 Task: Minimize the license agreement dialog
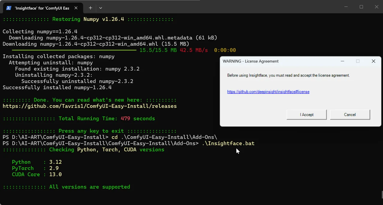click(343, 61)
